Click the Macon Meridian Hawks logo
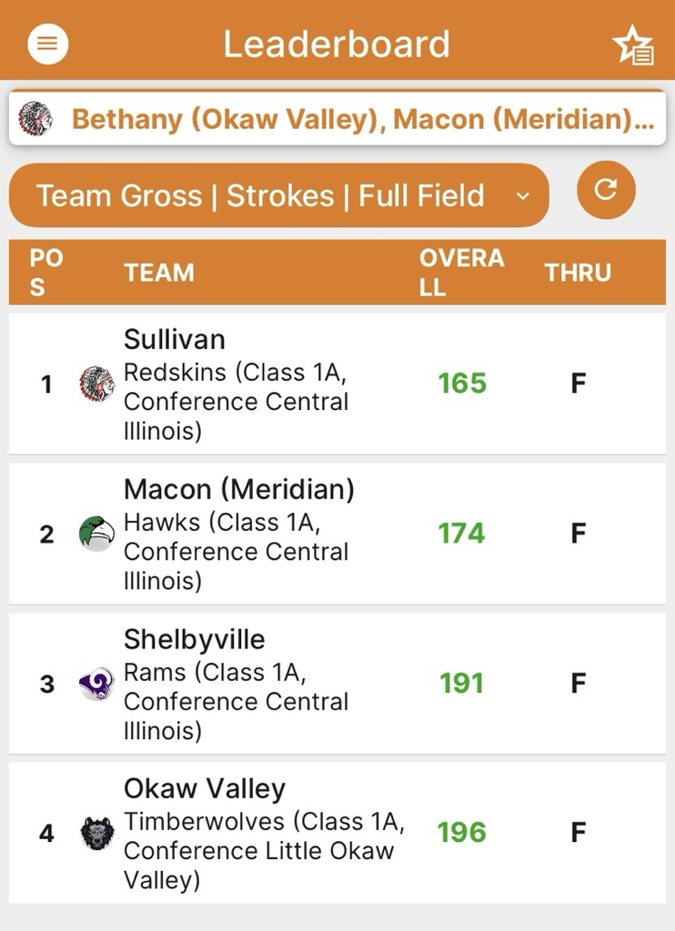Image resolution: width=675 pixels, height=931 pixels. tap(96, 533)
